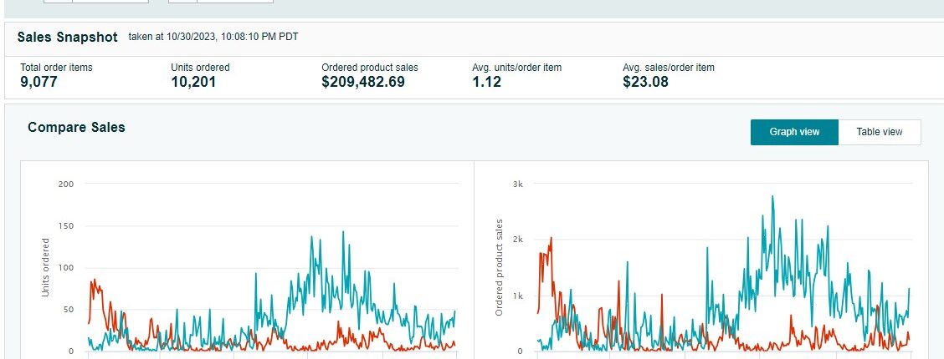Viewport: 944px width, 359px height.
Task: Click the Sales Snapshot heading
Action: [68, 38]
